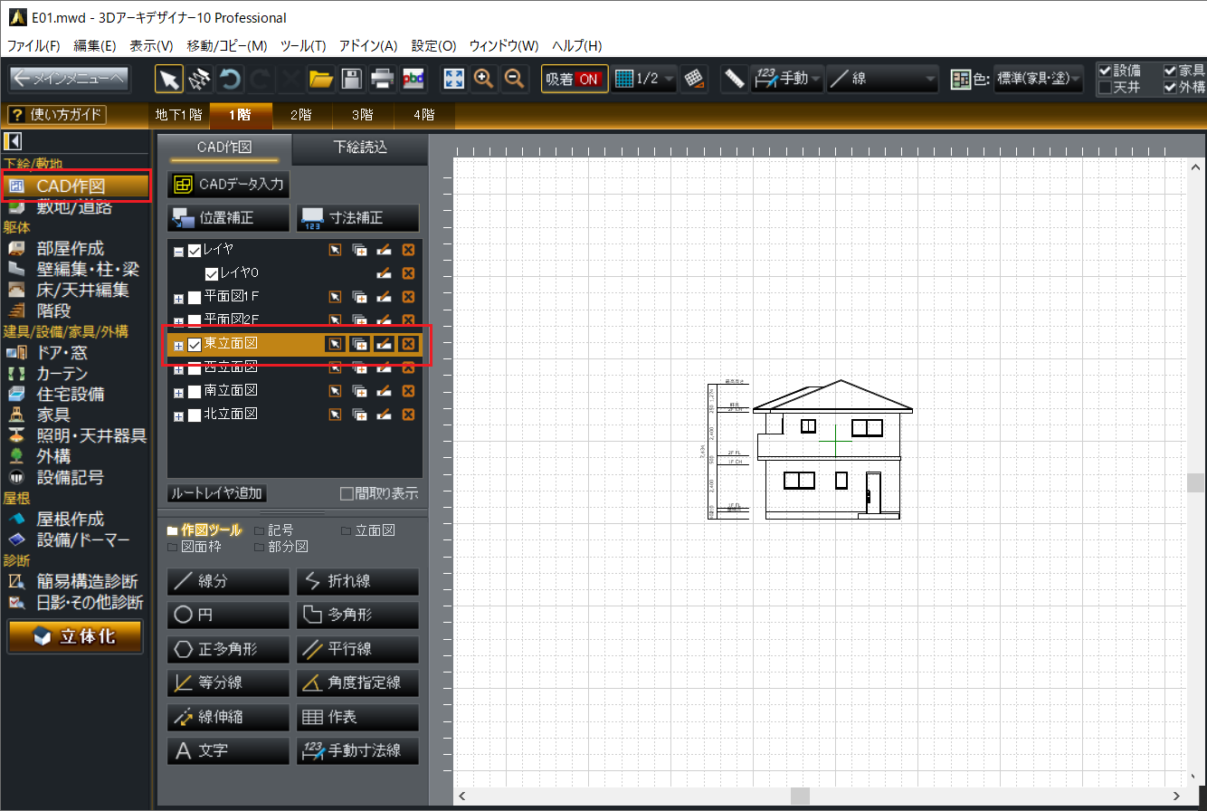Open the ツール(T) menu
1207x811 pixels.
tap(303, 45)
